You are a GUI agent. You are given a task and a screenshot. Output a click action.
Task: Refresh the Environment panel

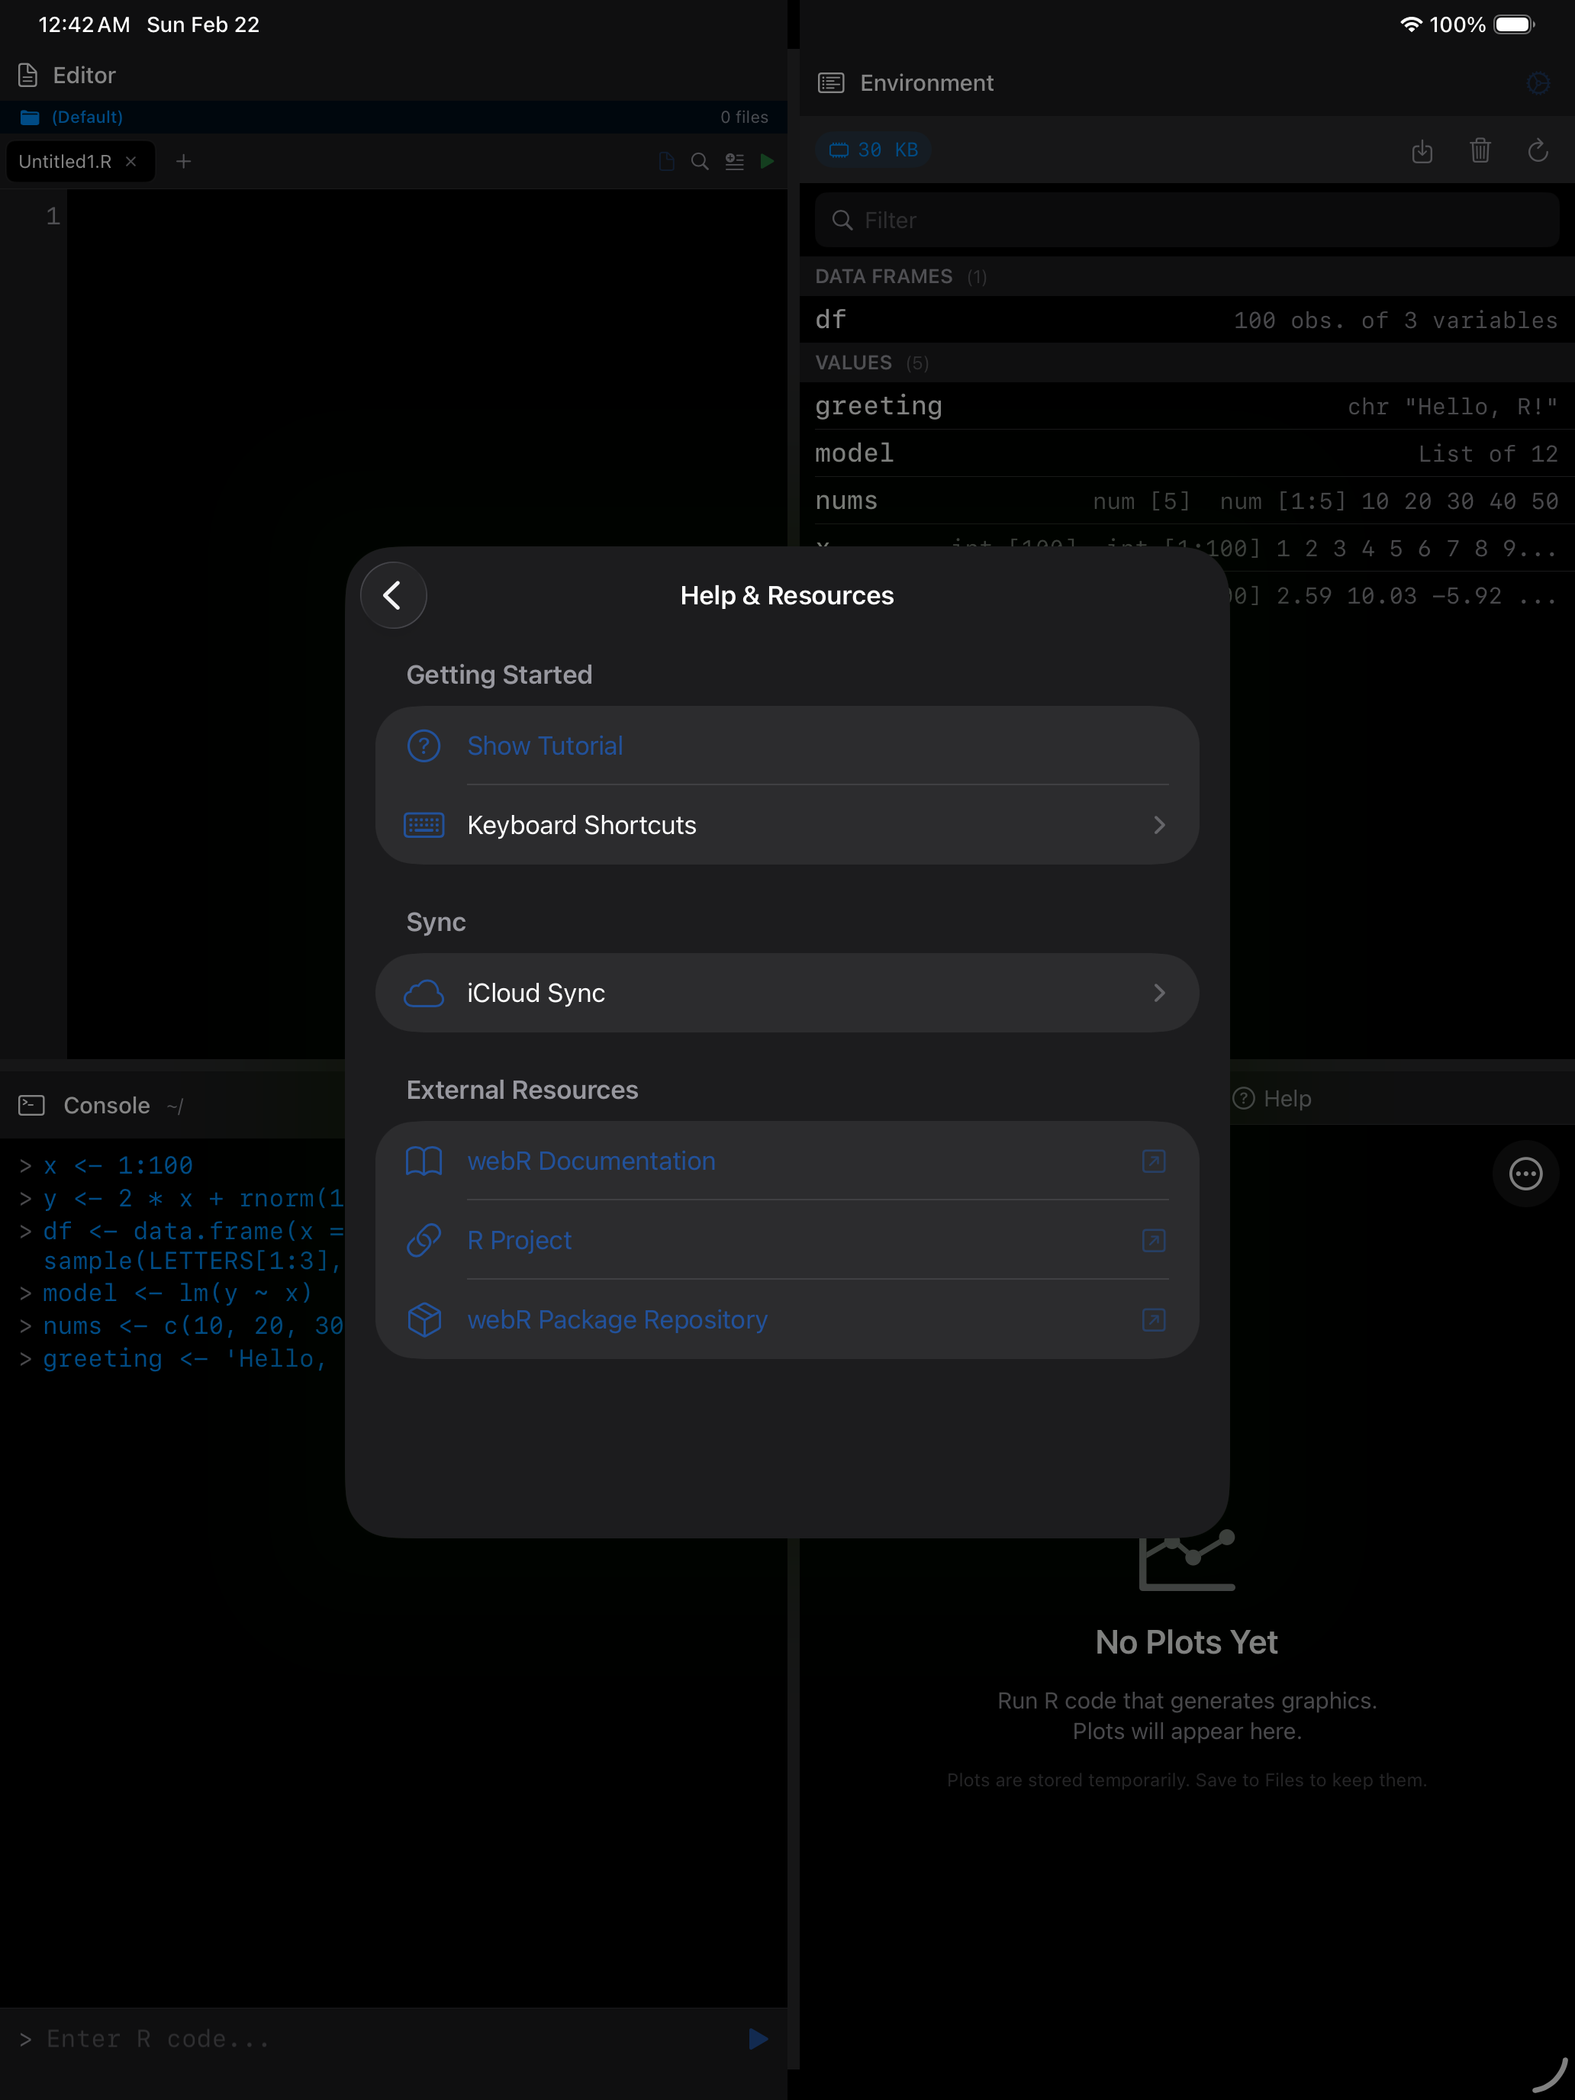point(1538,151)
